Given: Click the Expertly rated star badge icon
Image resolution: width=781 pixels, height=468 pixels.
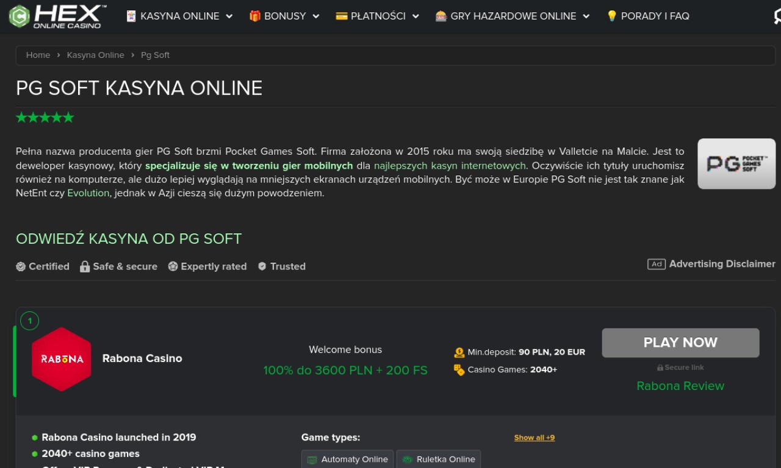Looking at the screenshot, I should pos(173,266).
